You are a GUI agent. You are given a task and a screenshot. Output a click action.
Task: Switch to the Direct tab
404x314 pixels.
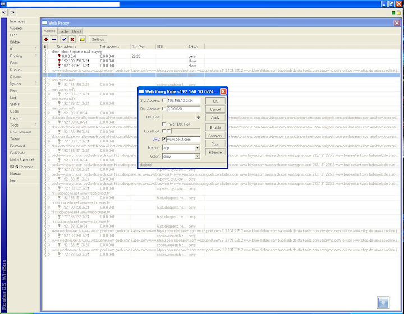77,31
